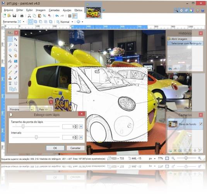The height and width of the screenshot is (194, 207).
Task: Click the Intervalo slider handle
Action: (36, 137)
